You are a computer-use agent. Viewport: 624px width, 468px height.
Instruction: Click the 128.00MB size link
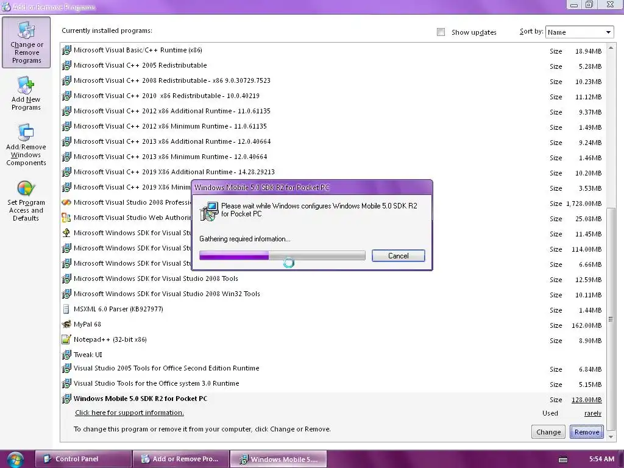[587, 400]
